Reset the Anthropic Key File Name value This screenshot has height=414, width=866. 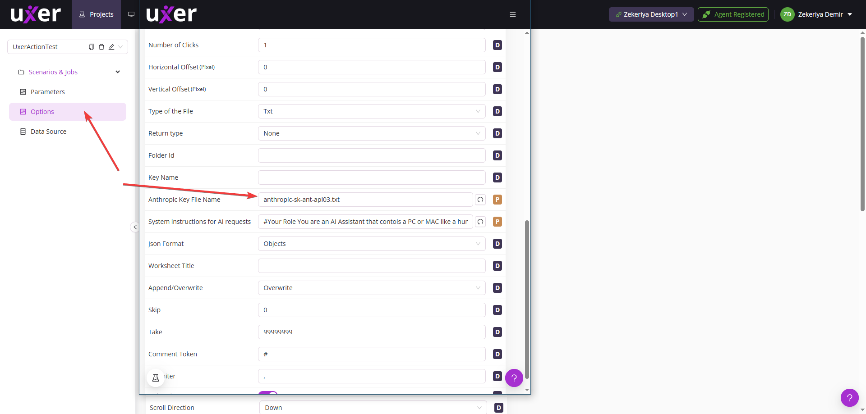point(480,200)
